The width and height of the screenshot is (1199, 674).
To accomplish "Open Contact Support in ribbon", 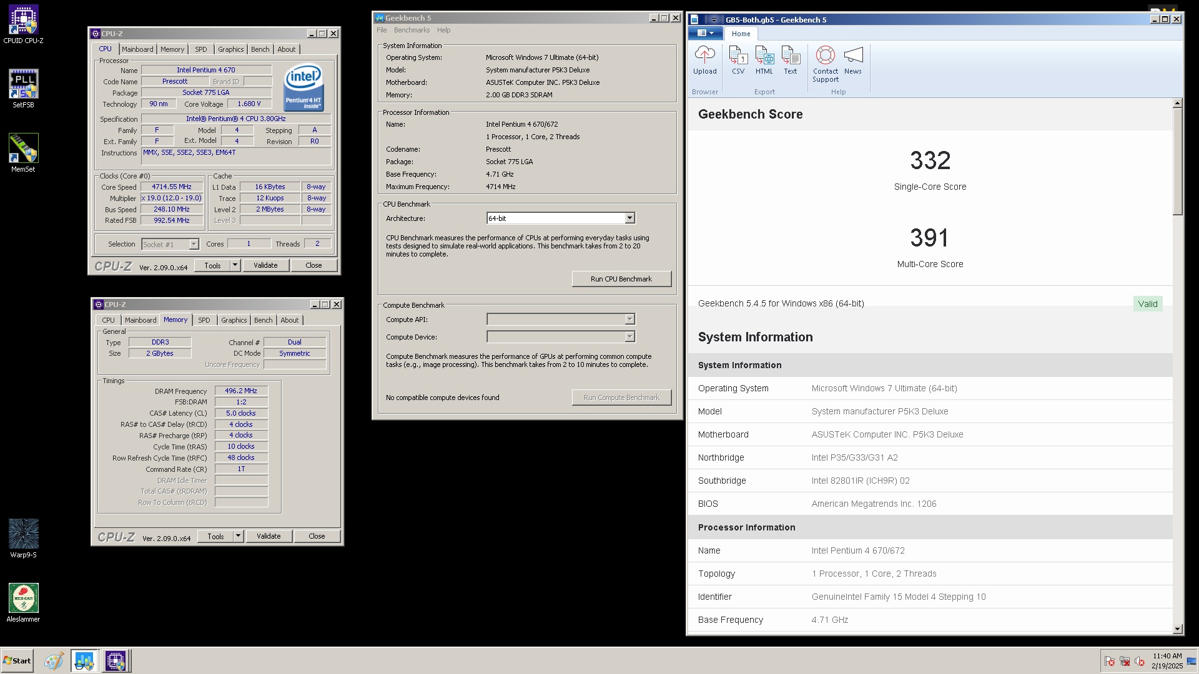I will point(826,64).
